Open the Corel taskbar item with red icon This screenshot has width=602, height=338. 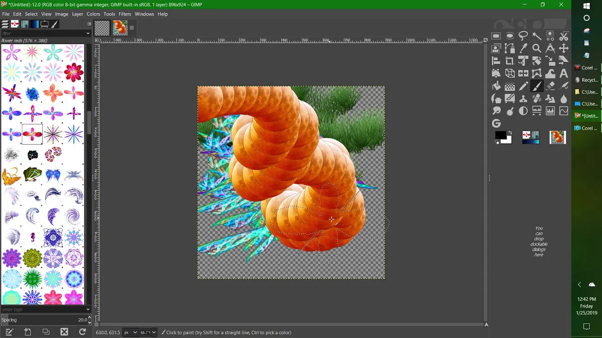coord(586,68)
